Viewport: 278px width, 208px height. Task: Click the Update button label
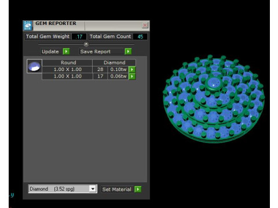point(50,51)
